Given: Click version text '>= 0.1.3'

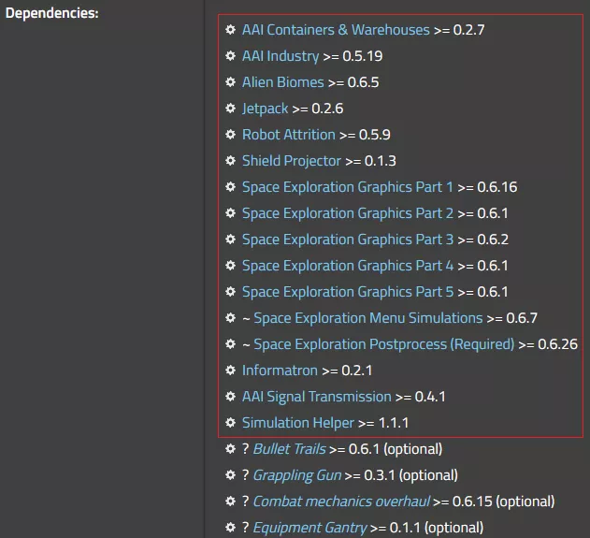Looking at the screenshot, I should point(370,161).
